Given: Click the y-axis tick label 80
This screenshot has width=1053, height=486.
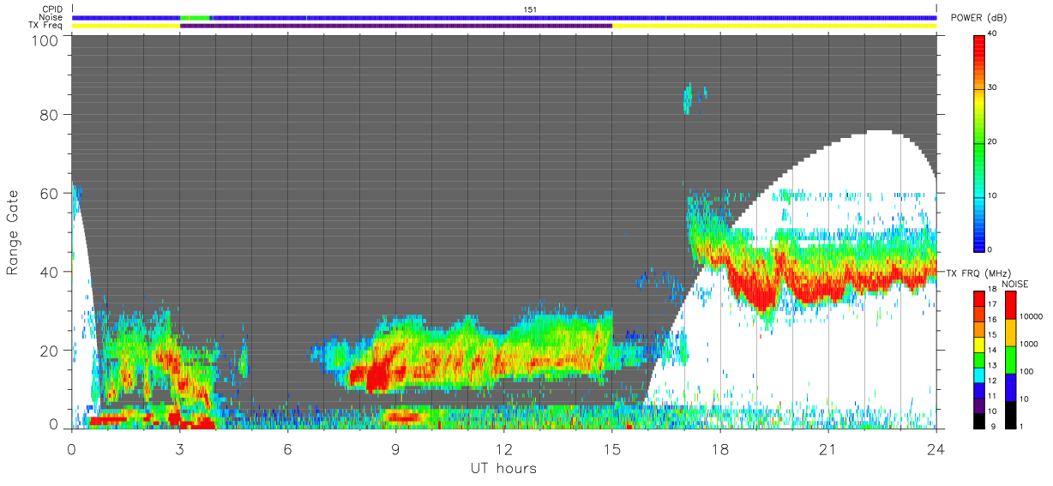Looking at the screenshot, I should (50, 114).
